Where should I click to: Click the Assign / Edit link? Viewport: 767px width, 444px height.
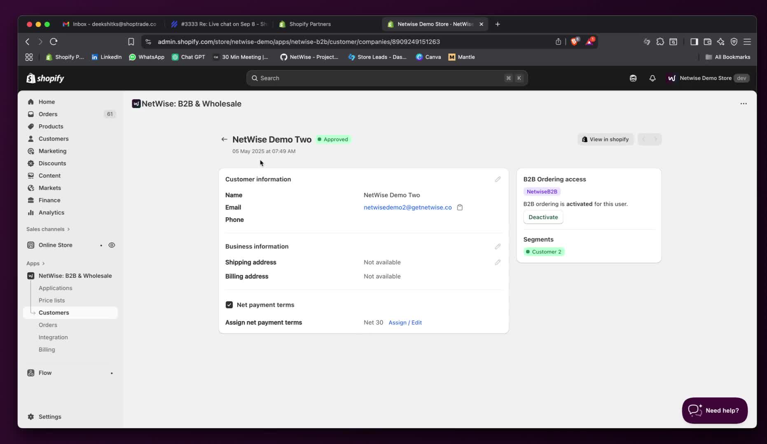coord(405,323)
